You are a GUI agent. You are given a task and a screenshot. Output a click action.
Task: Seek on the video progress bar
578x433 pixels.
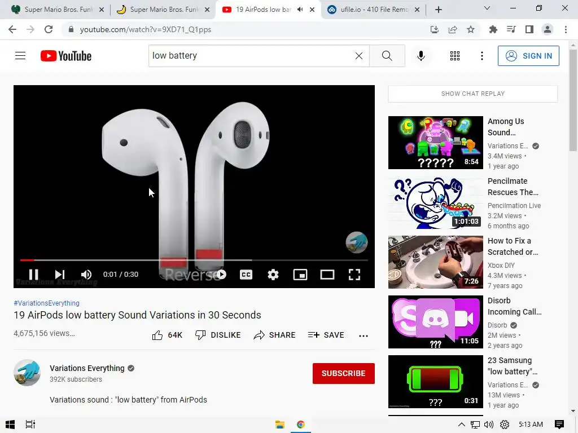tap(194, 260)
